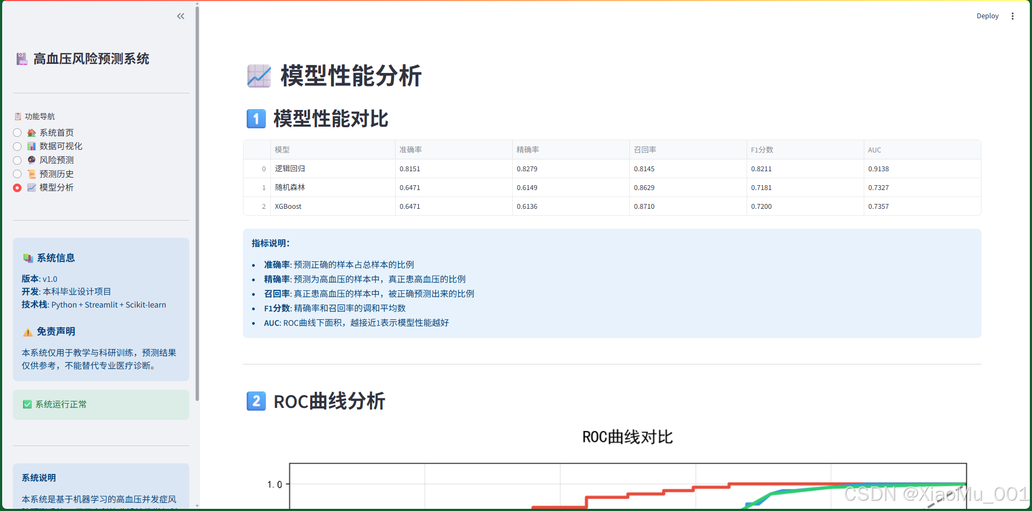
Task: Click the F1分数 explanation bullet
Action: tap(335, 308)
